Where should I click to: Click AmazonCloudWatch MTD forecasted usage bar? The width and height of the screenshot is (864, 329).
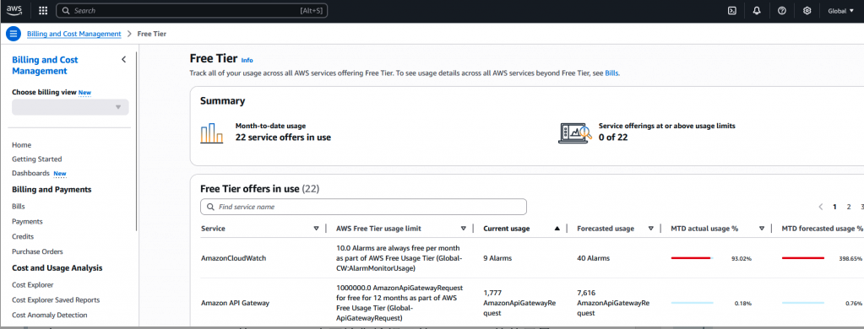pyautogui.click(x=803, y=258)
